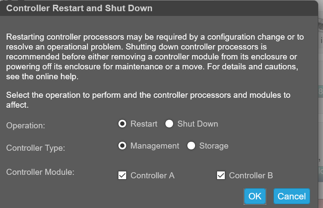Select the Restart operation radio button
Screen dimensions: 323x208
122,124
